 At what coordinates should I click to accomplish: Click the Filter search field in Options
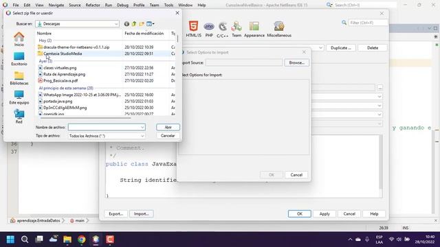click(x=368, y=23)
